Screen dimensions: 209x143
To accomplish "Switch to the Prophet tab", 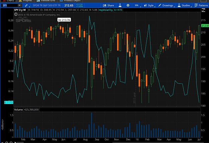I will coord(25,1).
